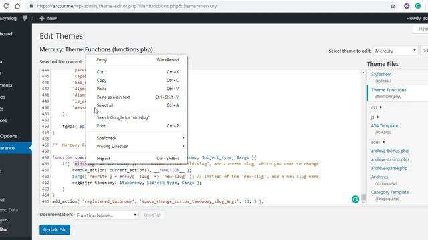
Task: Open Demo Data in the sidebar
Action: [9, 210]
